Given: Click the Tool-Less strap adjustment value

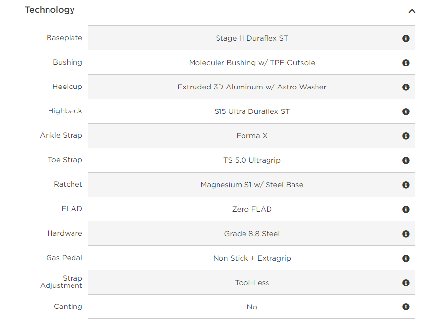Looking at the screenshot, I should coord(252,283).
